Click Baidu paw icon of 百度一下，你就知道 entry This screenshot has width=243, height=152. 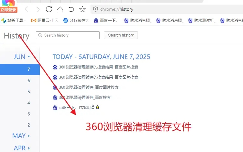pos(55,107)
